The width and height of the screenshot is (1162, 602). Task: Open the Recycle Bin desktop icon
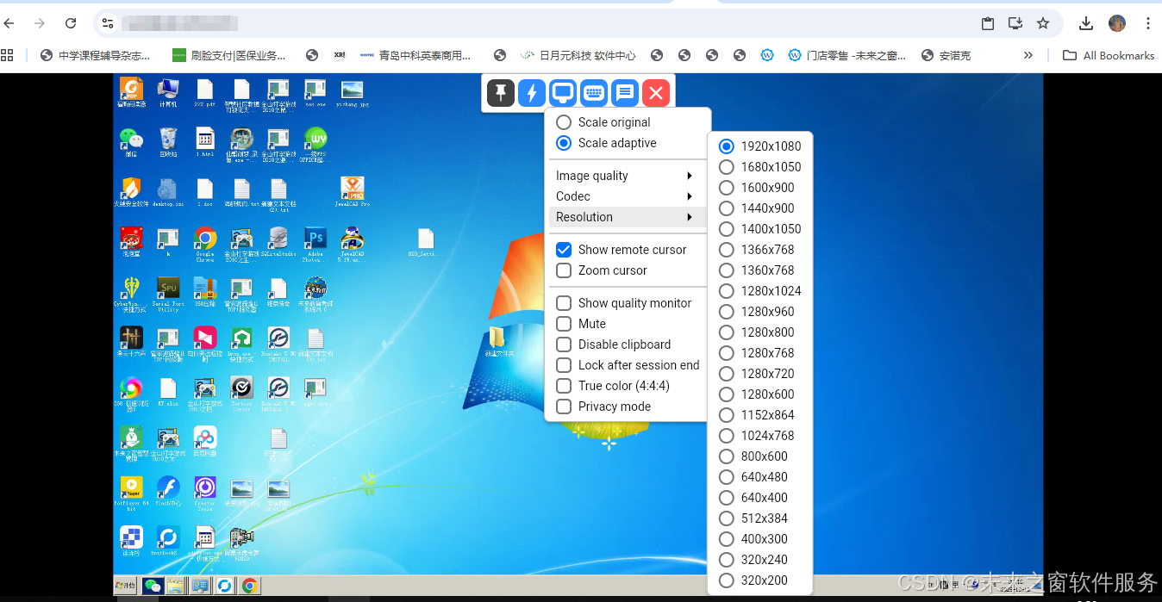(x=168, y=143)
